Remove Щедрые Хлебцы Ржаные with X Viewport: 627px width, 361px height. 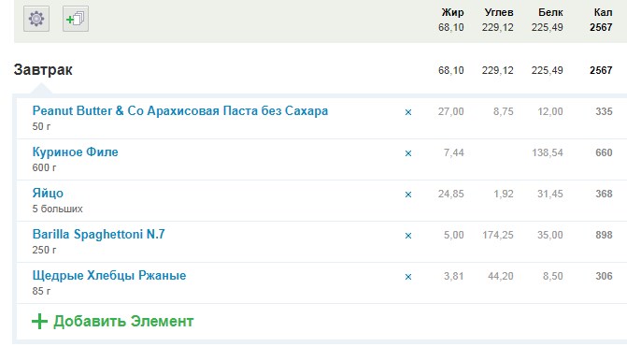point(408,277)
